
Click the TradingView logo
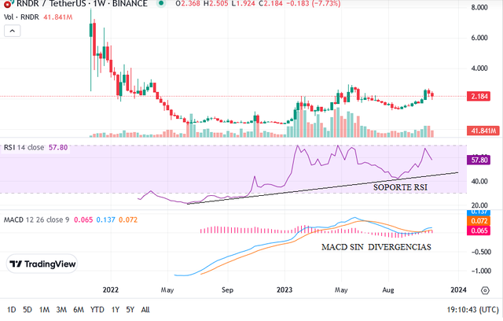(42, 264)
